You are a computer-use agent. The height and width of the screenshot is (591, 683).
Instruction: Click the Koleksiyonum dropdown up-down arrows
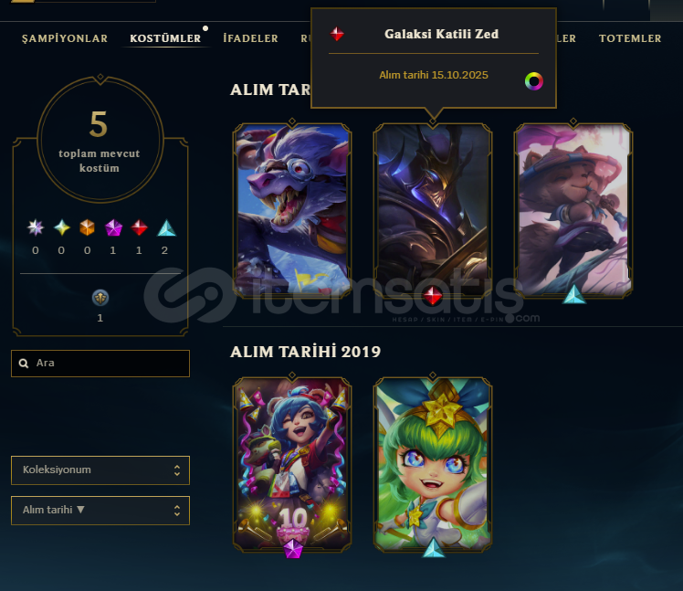click(177, 470)
